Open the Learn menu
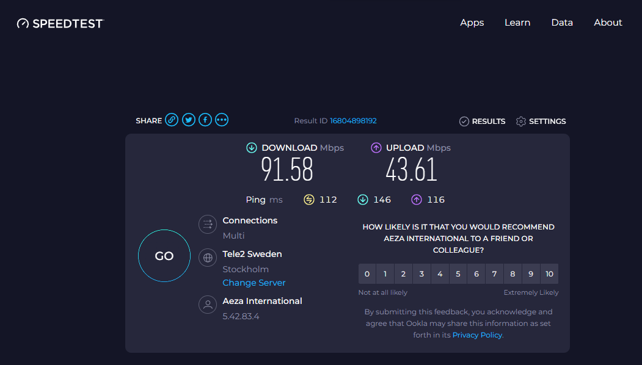This screenshot has height=365, width=642. pos(517,23)
